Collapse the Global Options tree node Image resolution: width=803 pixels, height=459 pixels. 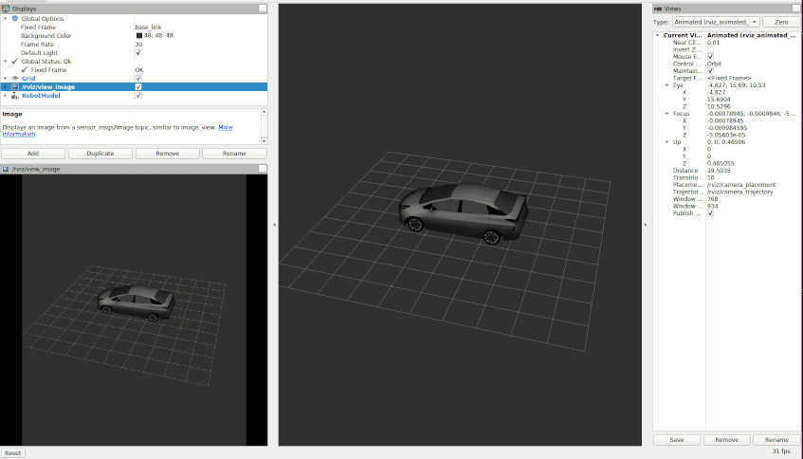5,18
